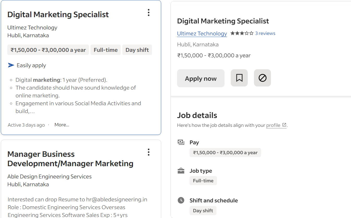Click the Easily apply label

click(x=31, y=65)
